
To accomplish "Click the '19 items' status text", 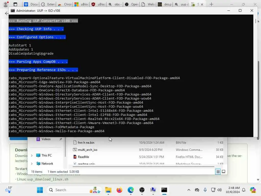I will pos(37,172).
